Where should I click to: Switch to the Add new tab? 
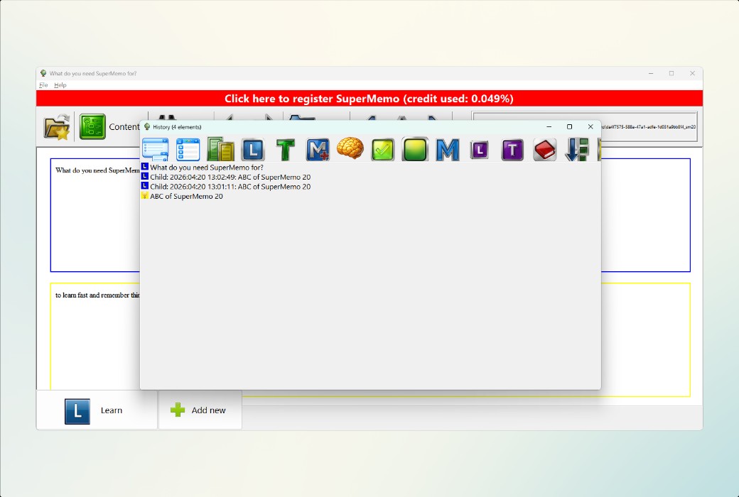tap(200, 410)
